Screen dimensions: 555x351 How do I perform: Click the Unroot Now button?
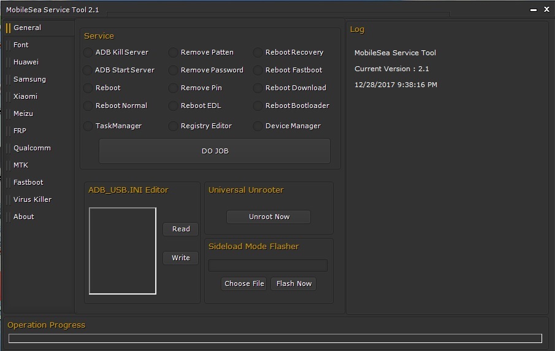[x=269, y=217]
